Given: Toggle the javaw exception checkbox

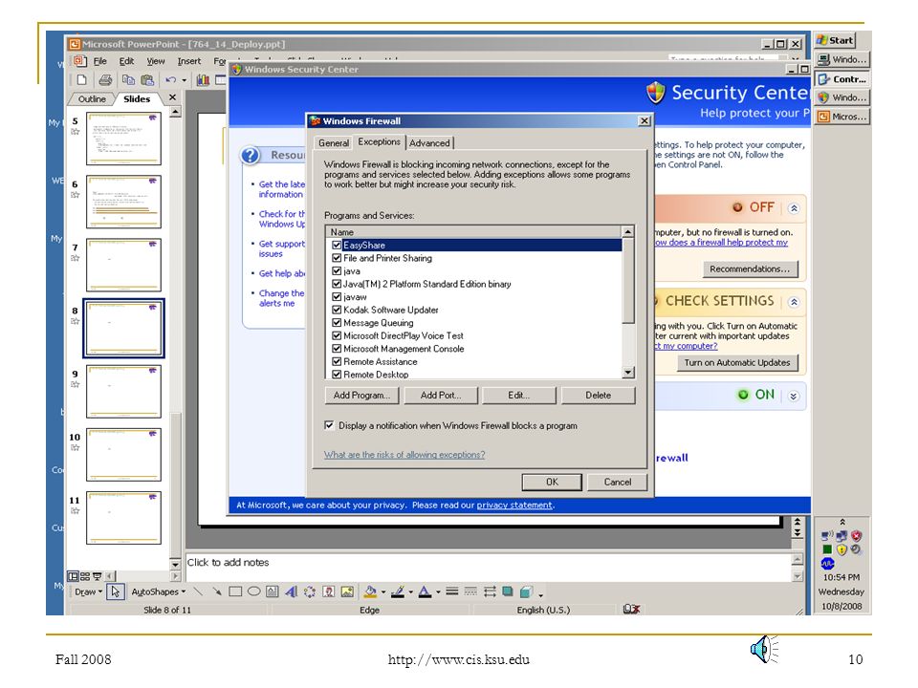Looking at the screenshot, I should pyautogui.click(x=337, y=296).
